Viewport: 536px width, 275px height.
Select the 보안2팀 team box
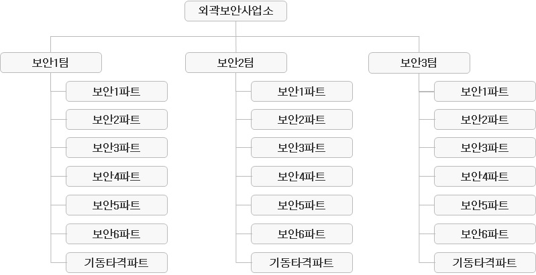pyautogui.click(x=236, y=63)
